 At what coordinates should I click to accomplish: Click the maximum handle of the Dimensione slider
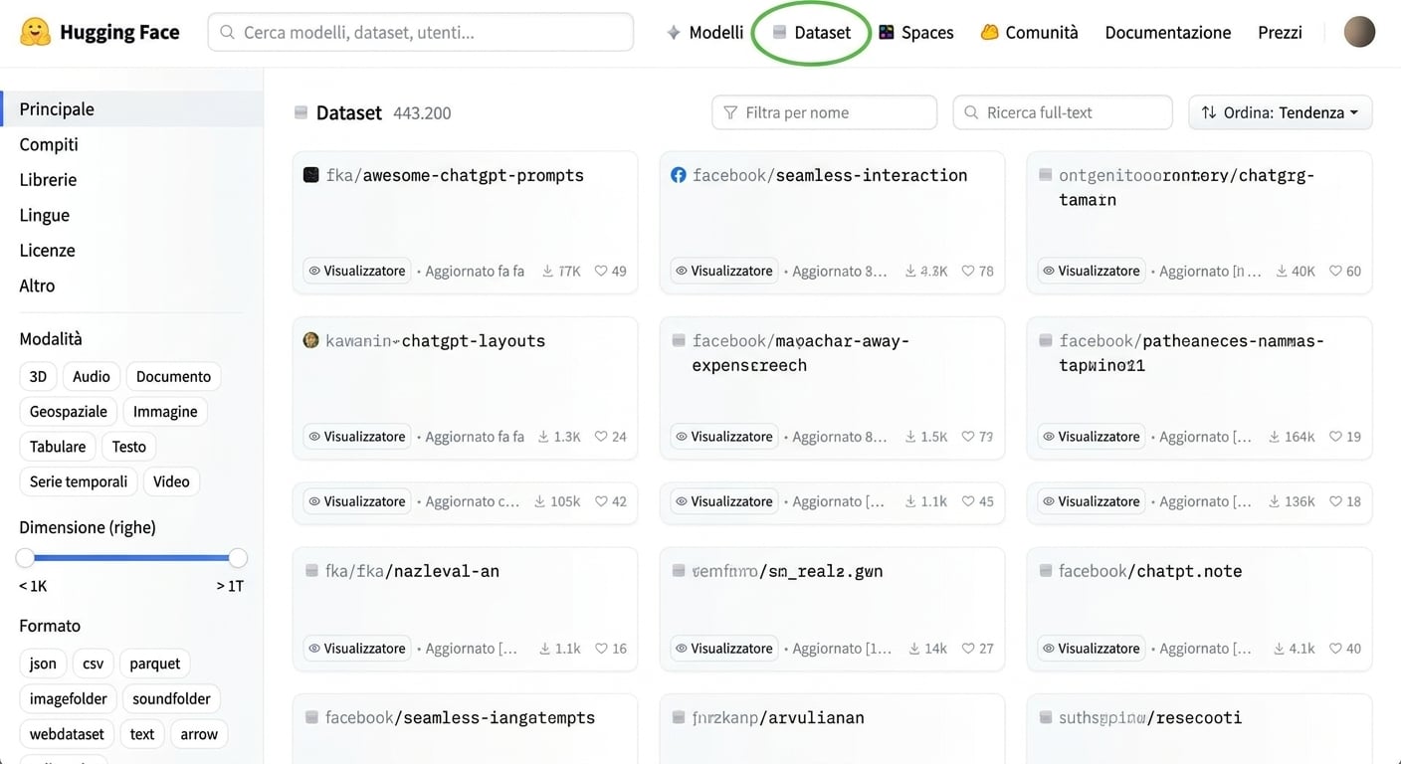pyautogui.click(x=238, y=558)
